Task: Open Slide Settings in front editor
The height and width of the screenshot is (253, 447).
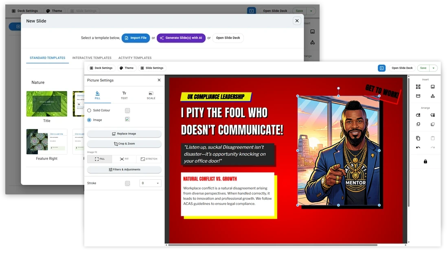Action: point(152,68)
